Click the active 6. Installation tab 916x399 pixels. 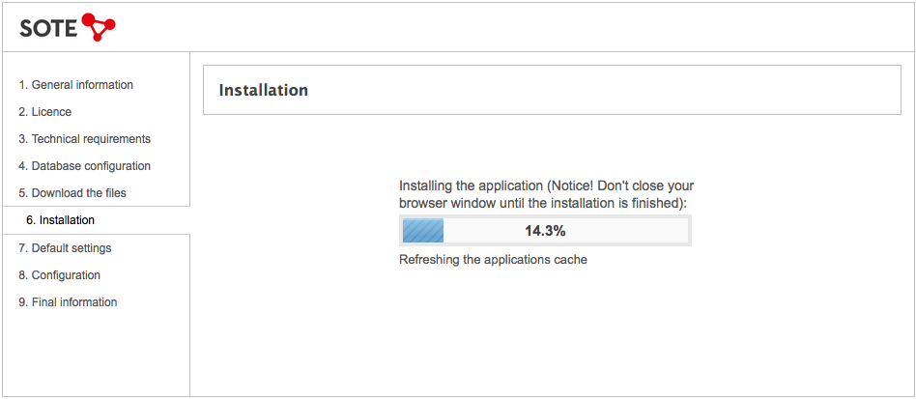[97, 220]
